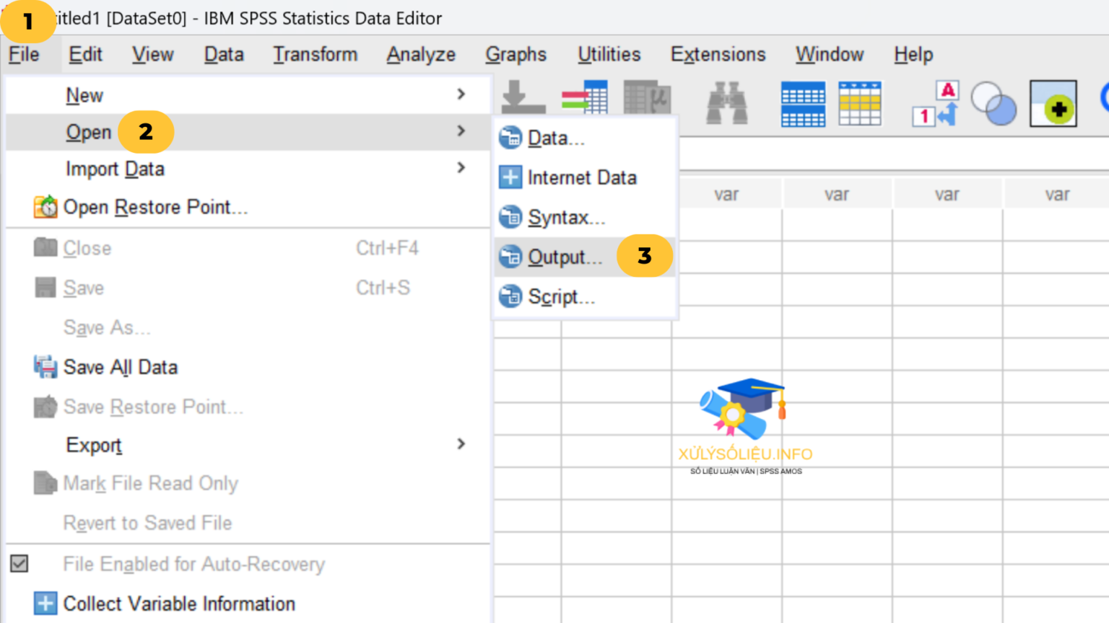The width and height of the screenshot is (1109, 623).
Task: Expand the Export submenu
Action: [248, 445]
